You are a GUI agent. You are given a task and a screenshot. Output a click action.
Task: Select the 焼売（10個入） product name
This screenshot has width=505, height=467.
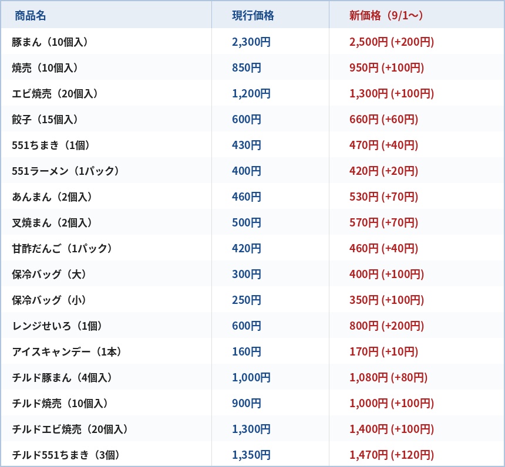45,67
